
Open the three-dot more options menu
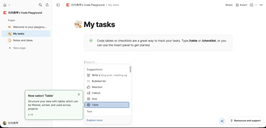(261, 5)
